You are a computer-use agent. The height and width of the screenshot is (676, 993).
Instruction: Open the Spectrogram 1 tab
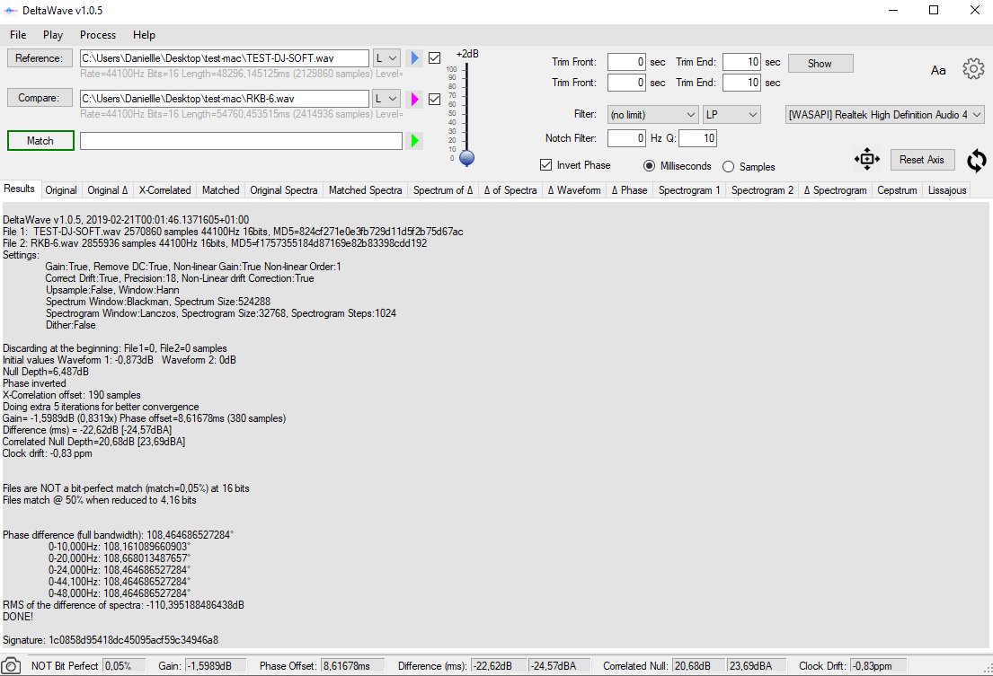[x=689, y=189]
